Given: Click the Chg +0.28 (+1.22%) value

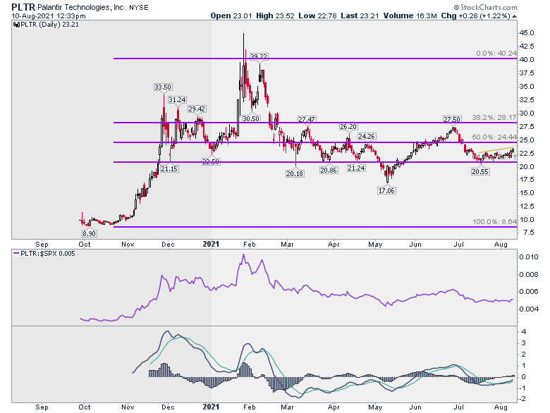Looking at the screenshot, I should tap(476, 16).
